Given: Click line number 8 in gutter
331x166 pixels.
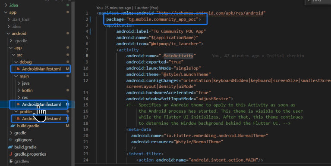Looking at the screenshot, I should coord(87,56).
